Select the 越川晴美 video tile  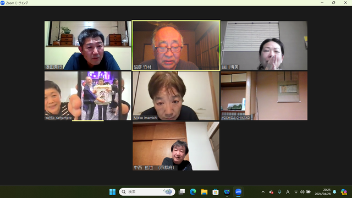[x=264, y=45]
